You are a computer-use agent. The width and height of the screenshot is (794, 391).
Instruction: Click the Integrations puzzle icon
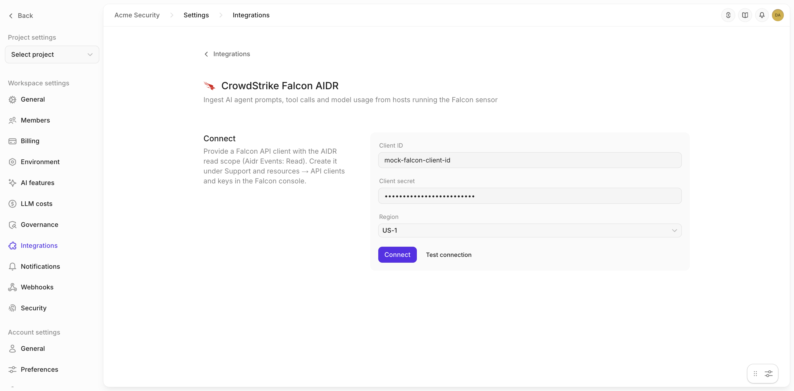click(x=12, y=246)
